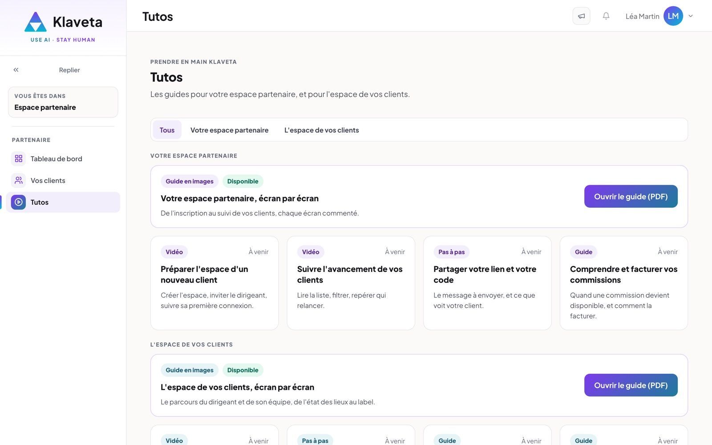Click title Votre espace partenaire, écran par écran

pos(239,198)
